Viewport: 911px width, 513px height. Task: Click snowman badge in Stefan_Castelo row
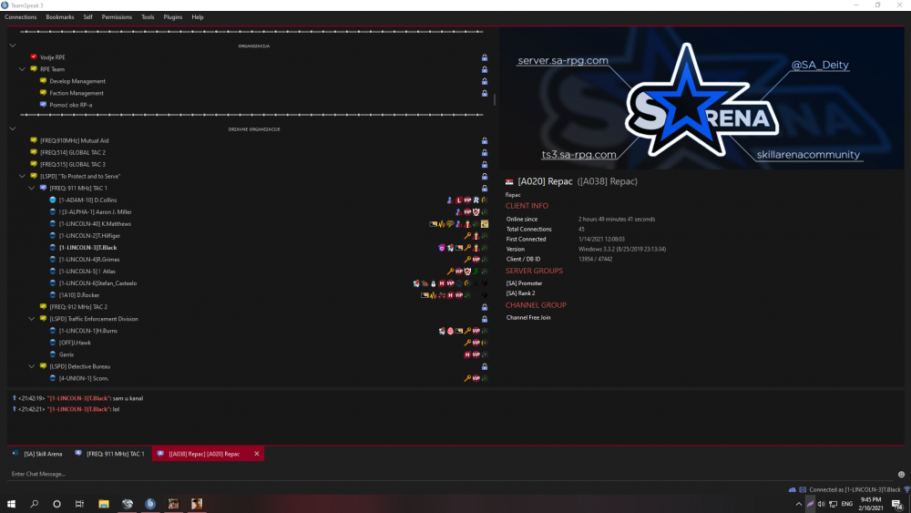point(434,283)
